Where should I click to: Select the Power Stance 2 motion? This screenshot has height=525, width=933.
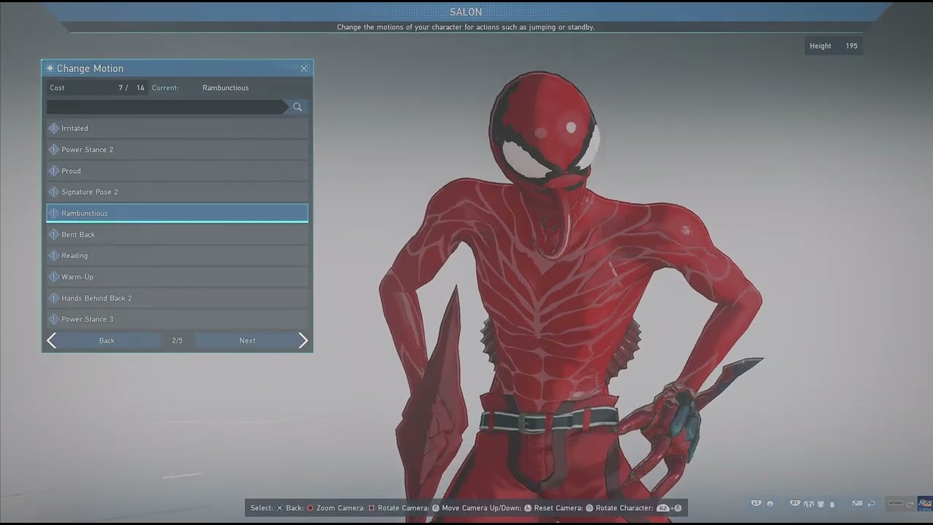pos(177,149)
